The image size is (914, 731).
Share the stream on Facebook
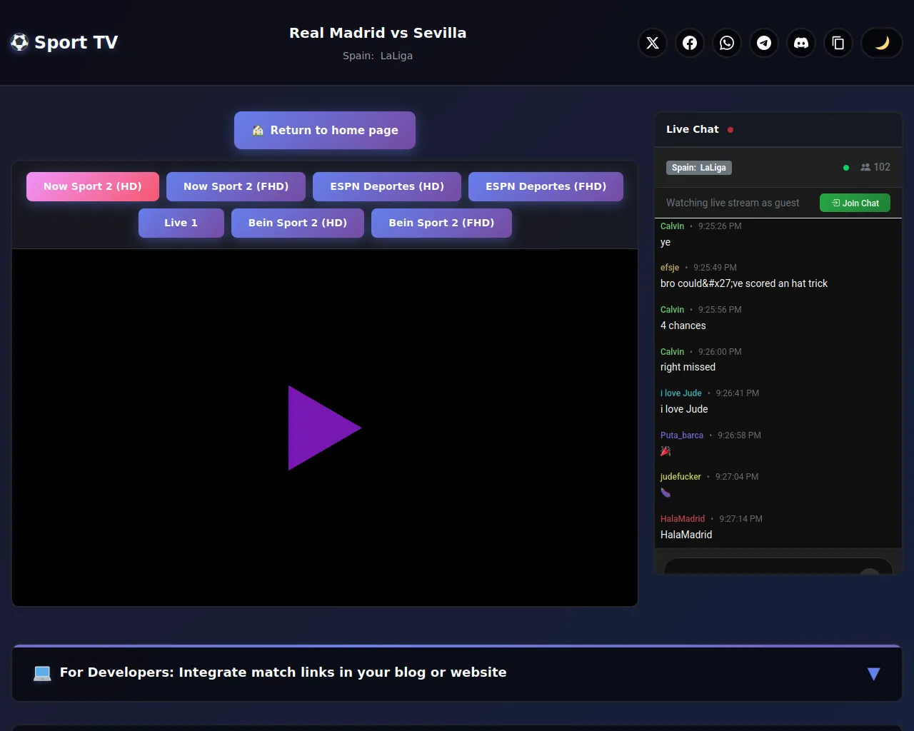click(690, 43)
